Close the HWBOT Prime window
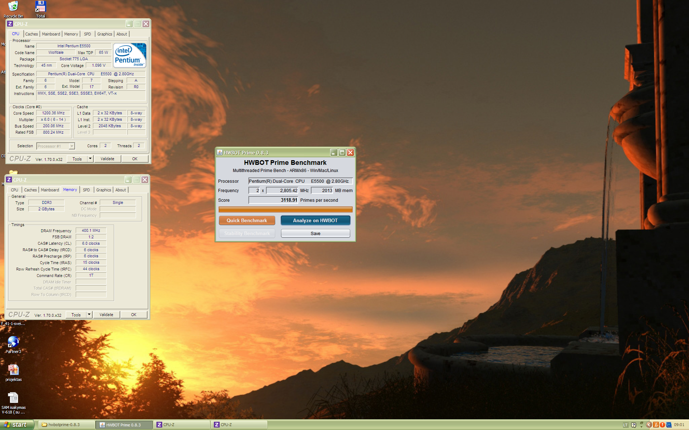689x430 pixels. (x=351, y=153)
